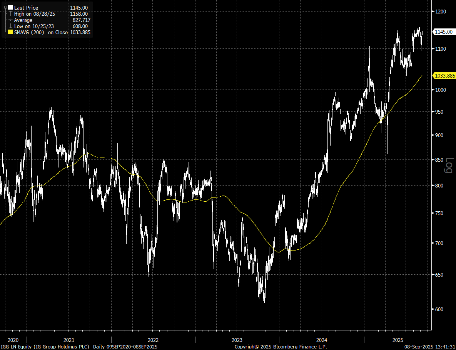This screenshot has width=456, height=350.
Task: Click the 700 price axis label
Action: pyautogui.click(x=439, y=243)
